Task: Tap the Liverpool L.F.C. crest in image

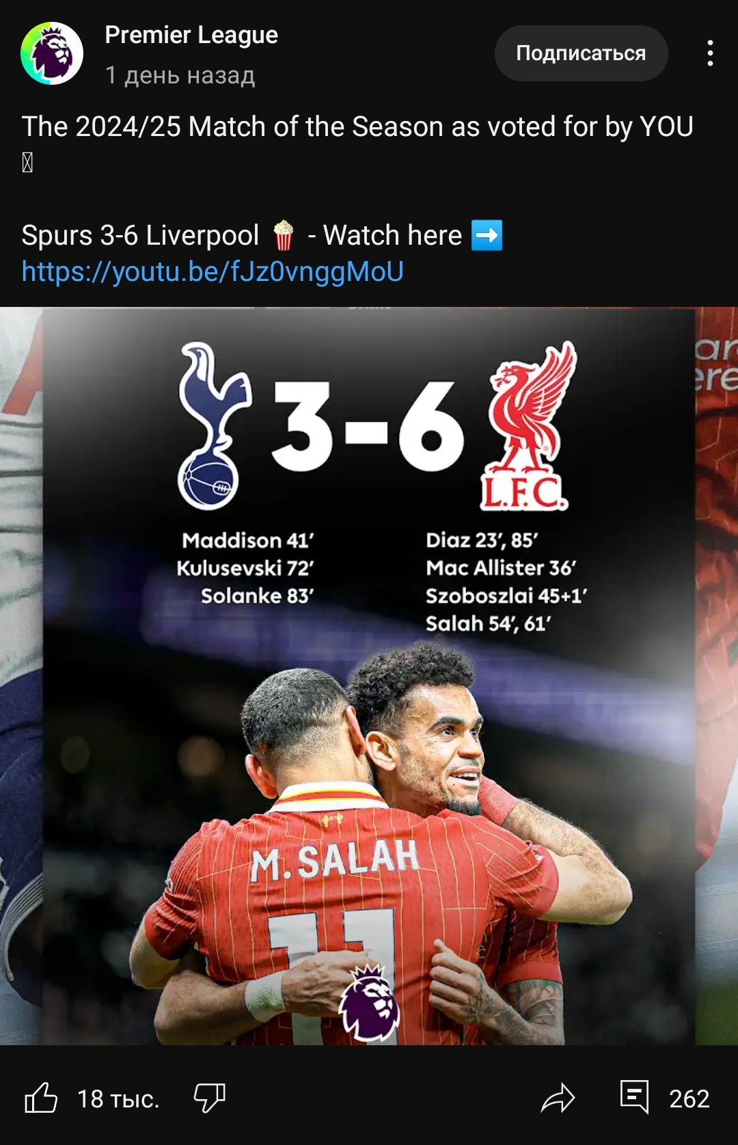Action: coord(528,425)
